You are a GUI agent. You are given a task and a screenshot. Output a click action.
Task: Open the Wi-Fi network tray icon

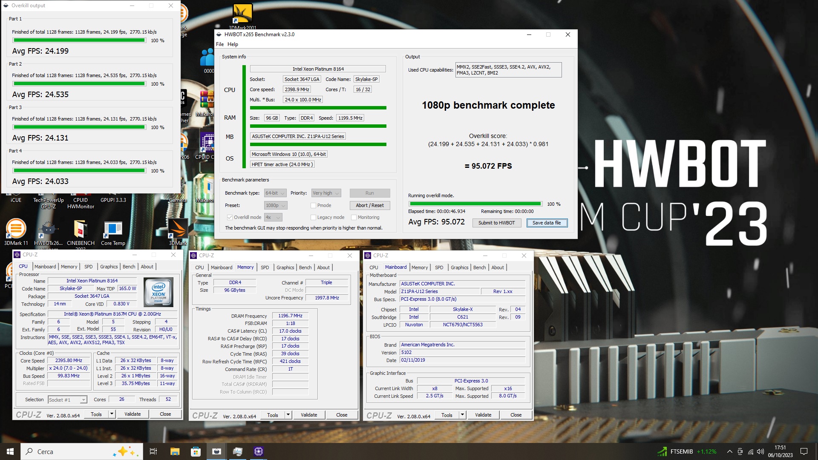click(750, 451)
